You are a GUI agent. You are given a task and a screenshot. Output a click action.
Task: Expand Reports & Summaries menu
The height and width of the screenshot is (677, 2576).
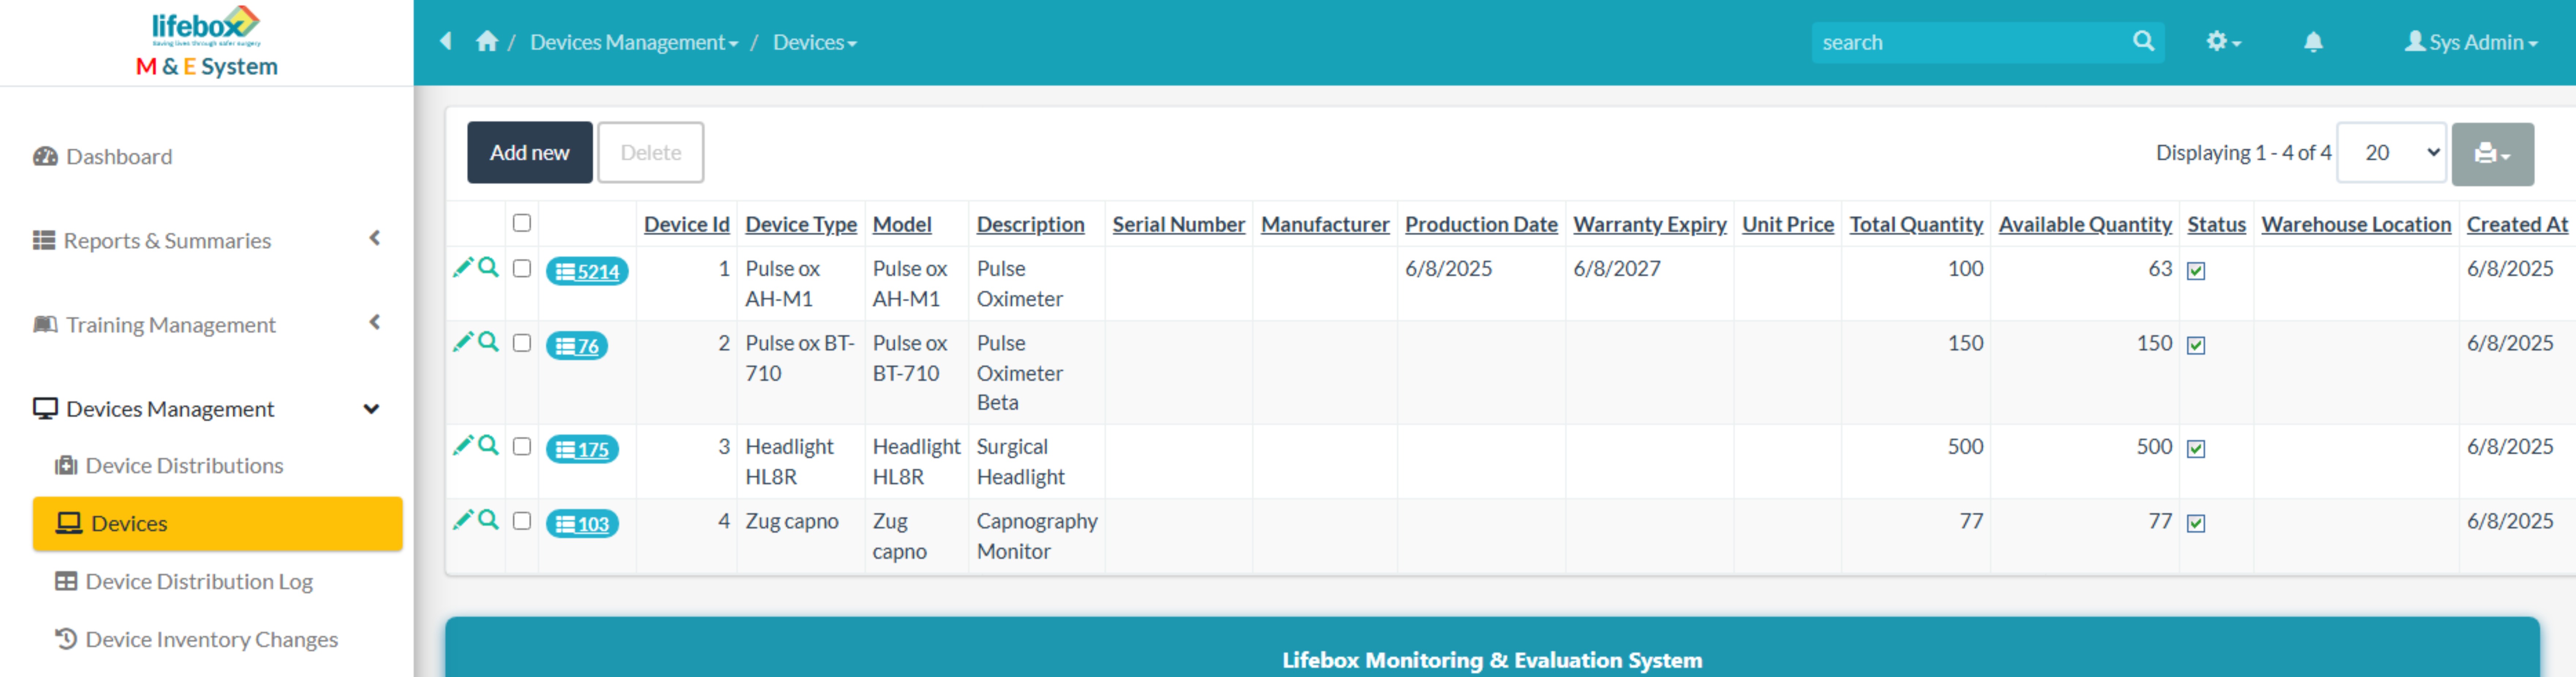tap(206, 240)
